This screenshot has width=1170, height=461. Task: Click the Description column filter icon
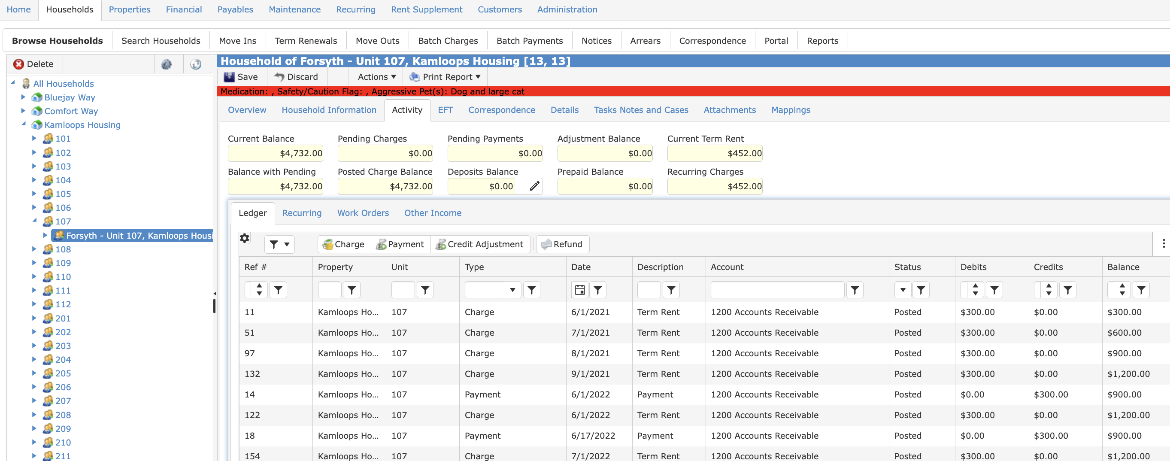tap(671, 290)
